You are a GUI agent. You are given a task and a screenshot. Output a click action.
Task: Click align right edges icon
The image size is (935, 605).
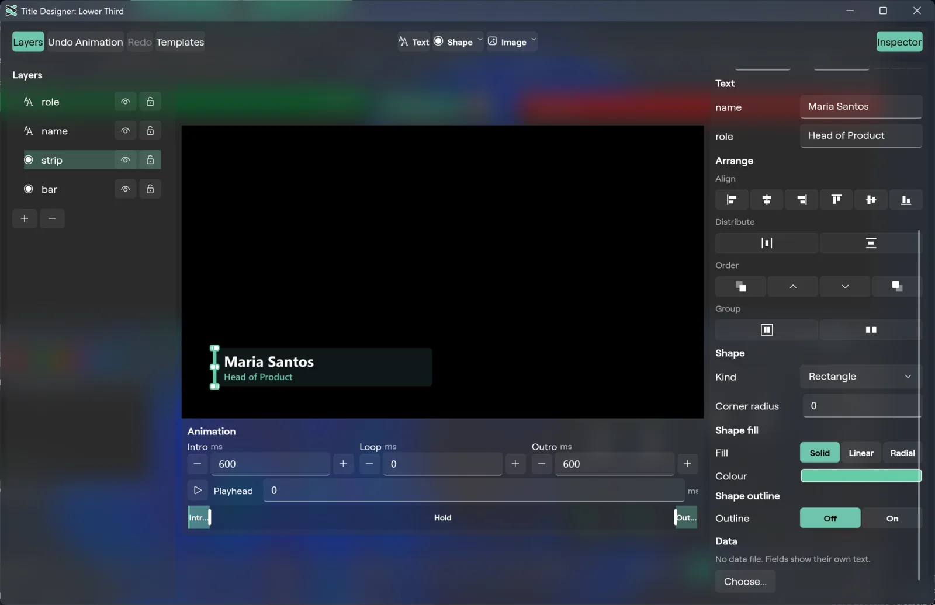click(x=802, y=200)
